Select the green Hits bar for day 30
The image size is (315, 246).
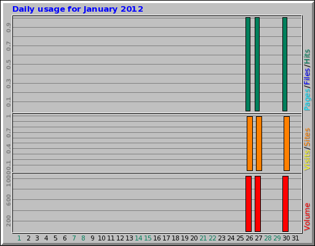click(x=285, y=64)
